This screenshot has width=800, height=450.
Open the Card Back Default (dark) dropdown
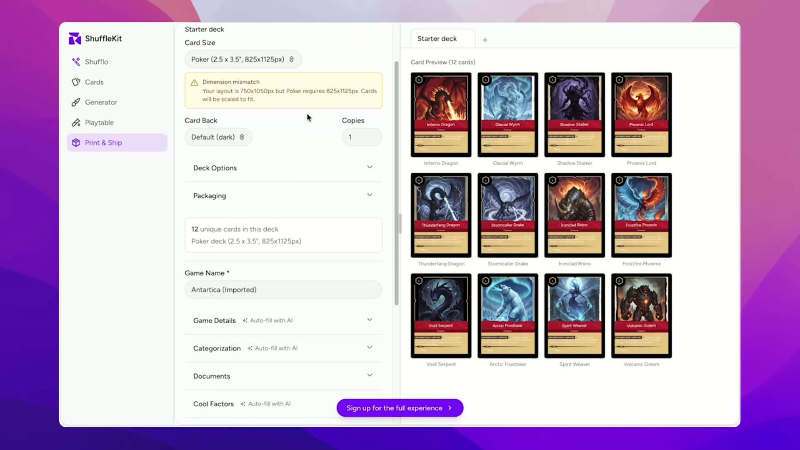(218, 137)
